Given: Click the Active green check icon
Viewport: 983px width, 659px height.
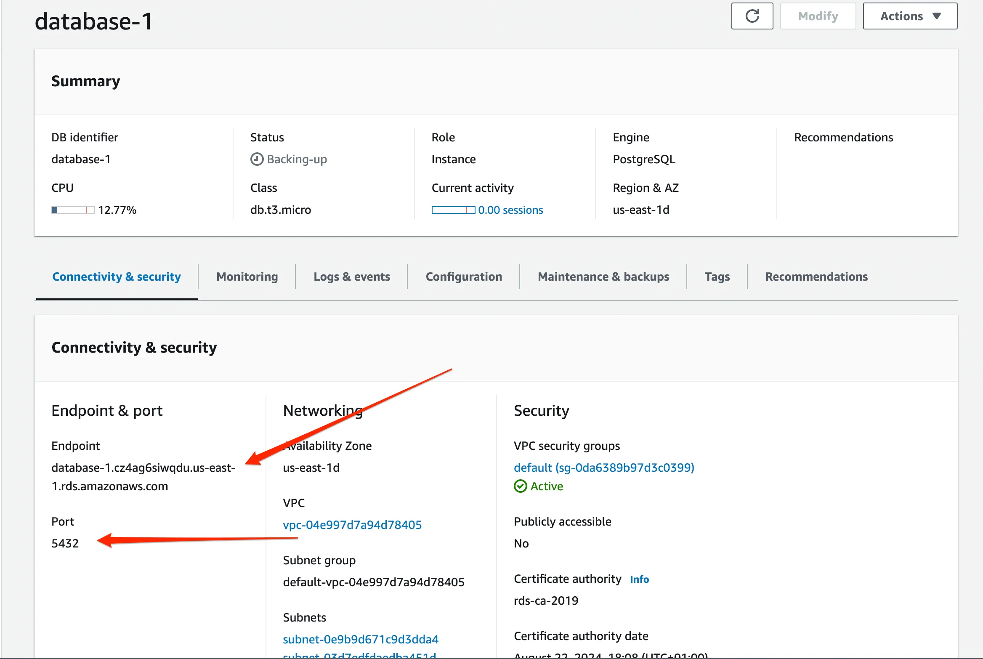Looking at the screenshot, I should click(521, 486).
